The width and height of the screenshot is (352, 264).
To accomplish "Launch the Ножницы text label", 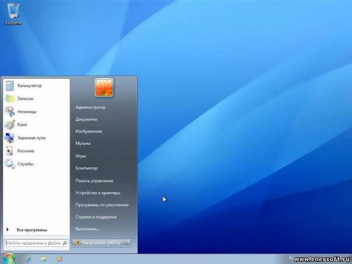I will (27, 112).
